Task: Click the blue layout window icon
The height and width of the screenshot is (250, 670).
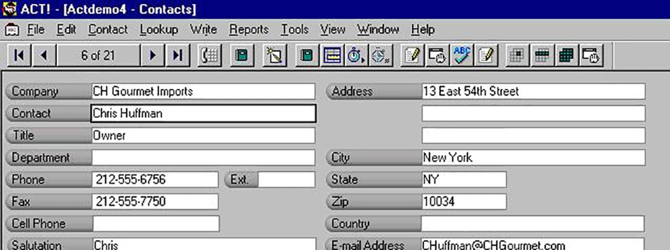Action: coord(332,55)
